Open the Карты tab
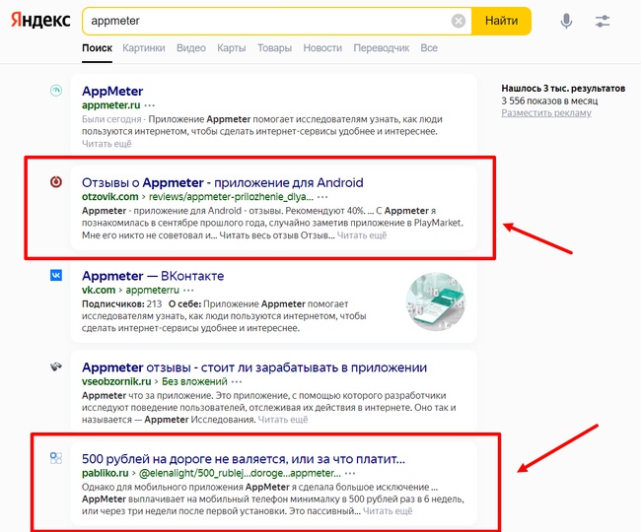Screen dimensions: 641x532 232,48
